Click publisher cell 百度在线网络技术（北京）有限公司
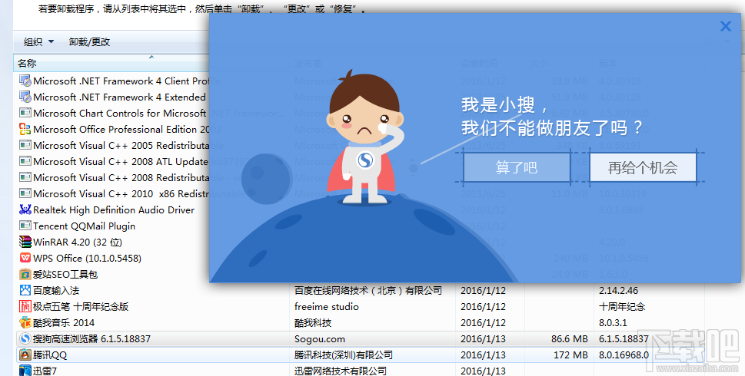This screenshot has height=376, width=745. click(x=368, y=291)
